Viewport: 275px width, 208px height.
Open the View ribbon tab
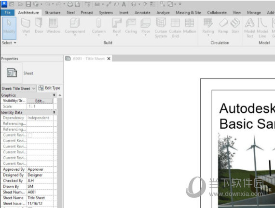236,13
